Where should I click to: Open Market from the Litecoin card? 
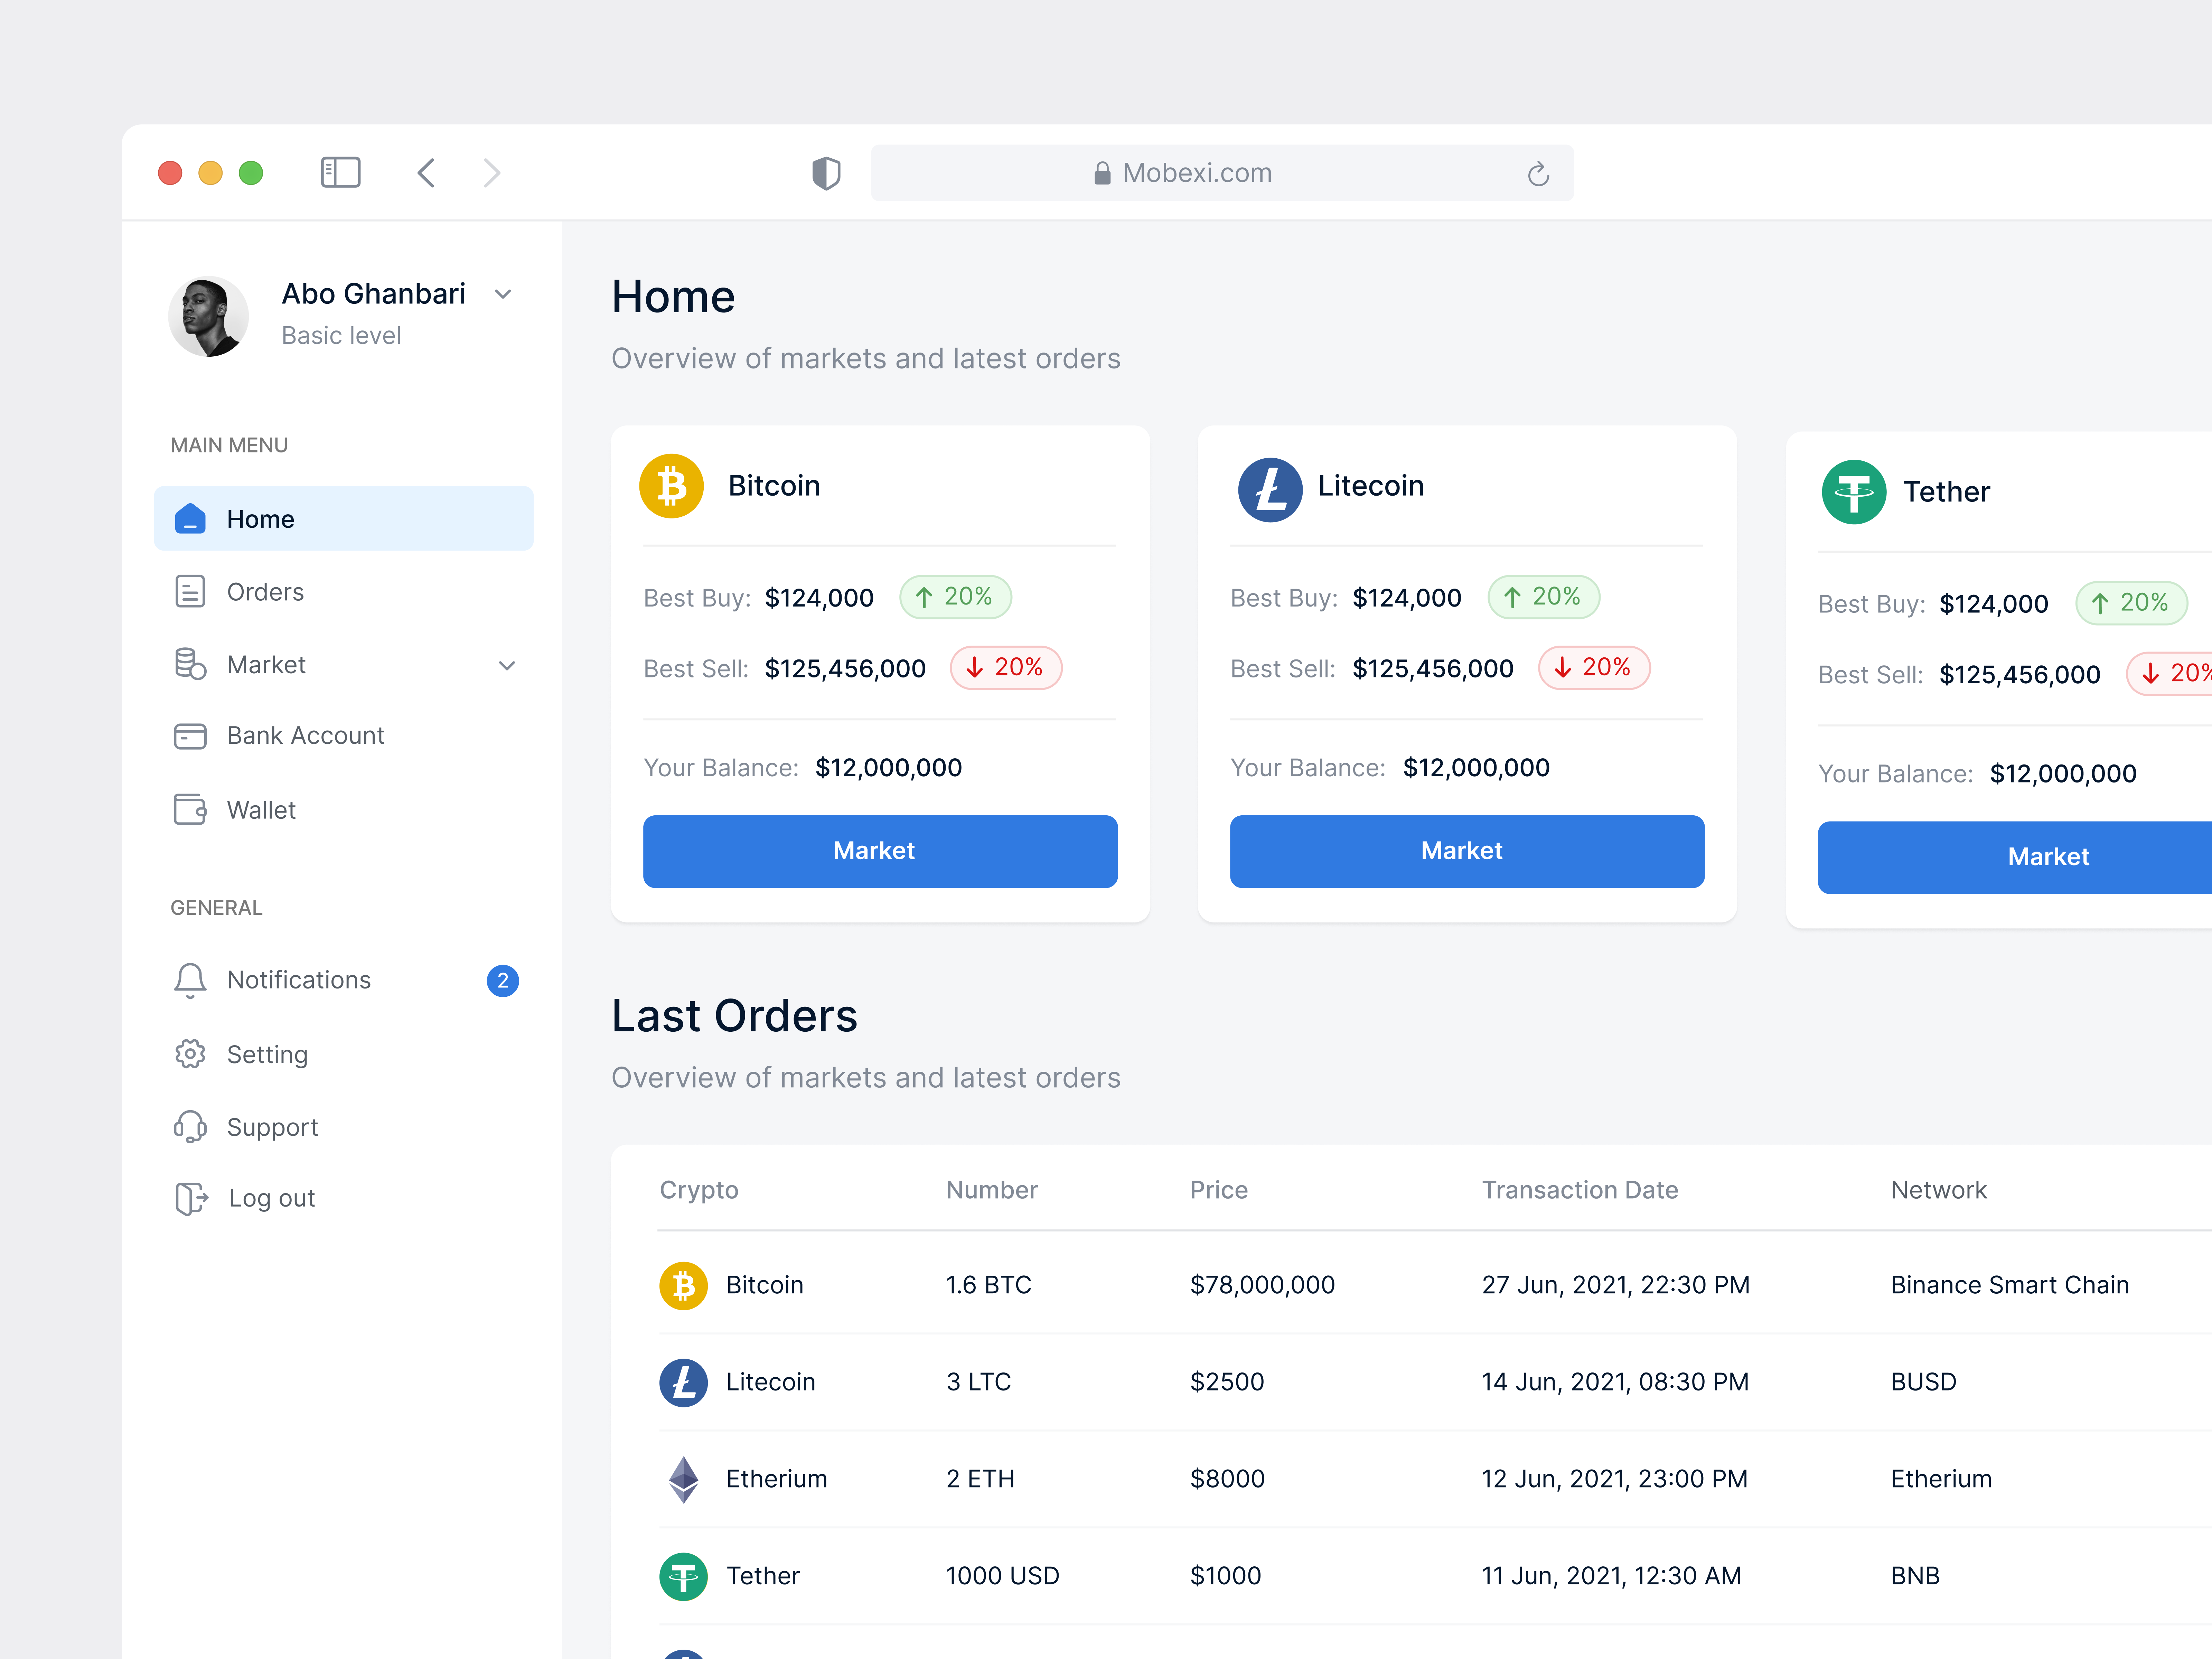point(1467,851)
